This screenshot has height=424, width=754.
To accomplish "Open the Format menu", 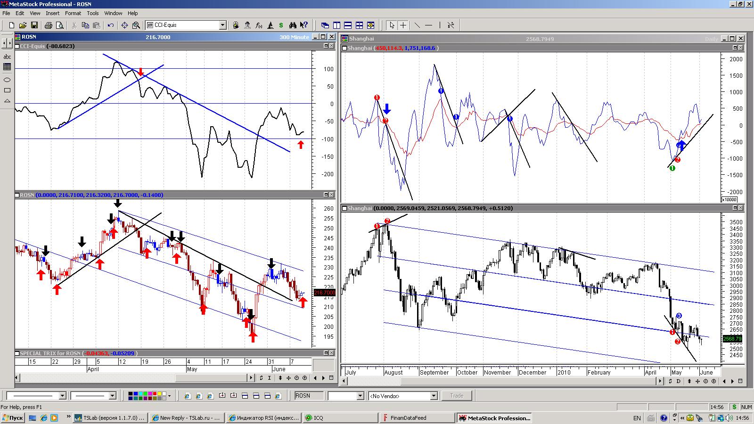I will (x=73, y=13).
